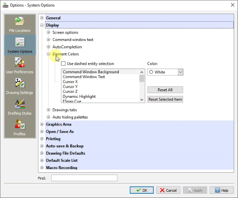Click the Screen options label

coord(65,32)
